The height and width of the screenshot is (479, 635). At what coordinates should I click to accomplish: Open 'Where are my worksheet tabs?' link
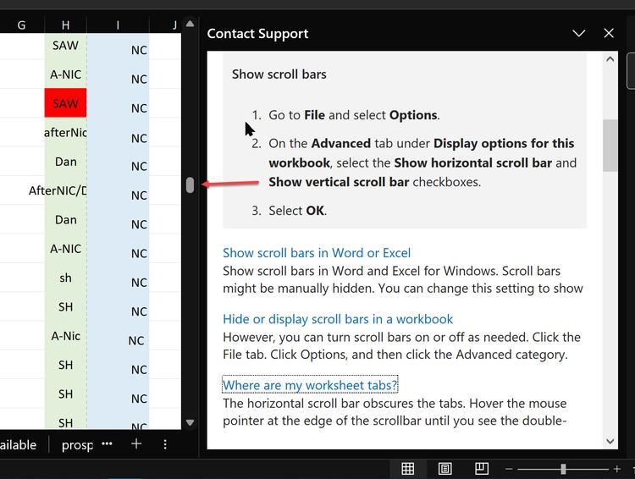[x=310, y=385]
